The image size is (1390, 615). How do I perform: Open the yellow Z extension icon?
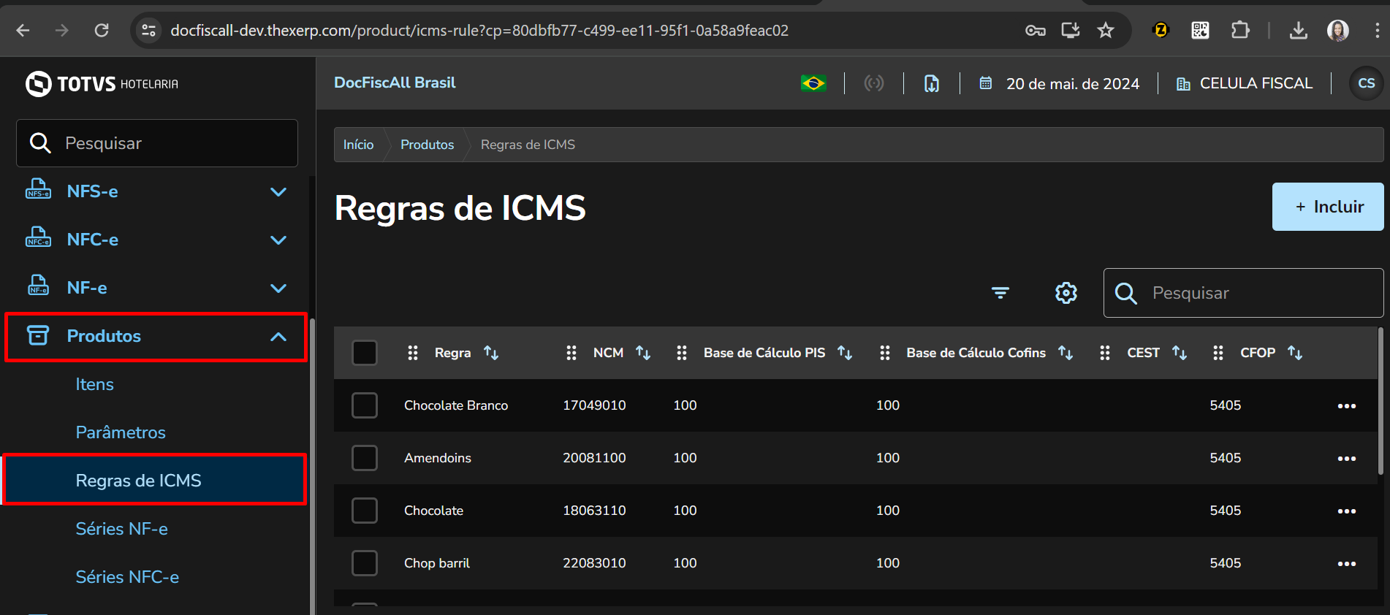(1161, 30)
